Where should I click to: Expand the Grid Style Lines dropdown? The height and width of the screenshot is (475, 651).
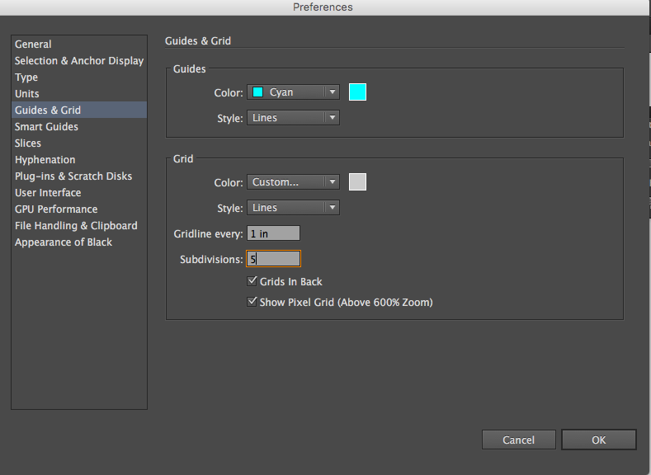[293, 208]
